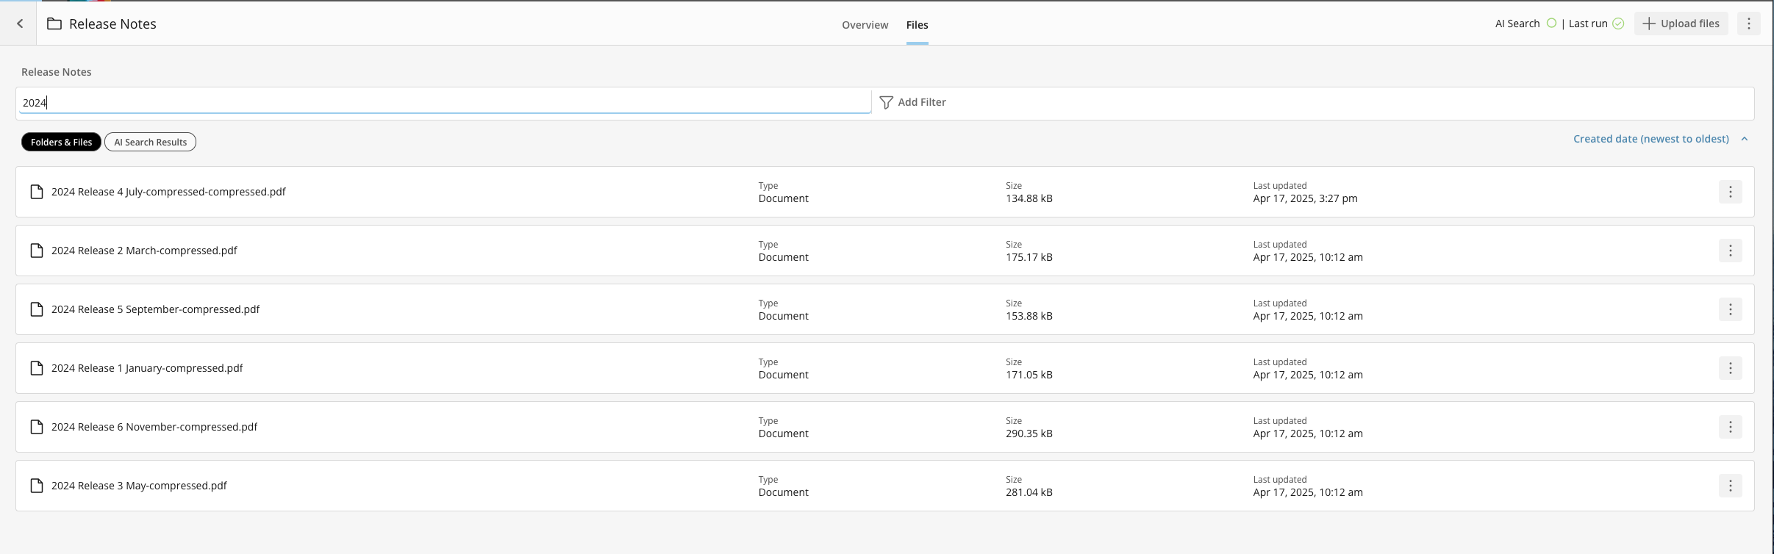The width and height of the screenshot is (1774, 554).
Task: Click document icon of 2024 Release 4 July file
Action: coord(37,192)
